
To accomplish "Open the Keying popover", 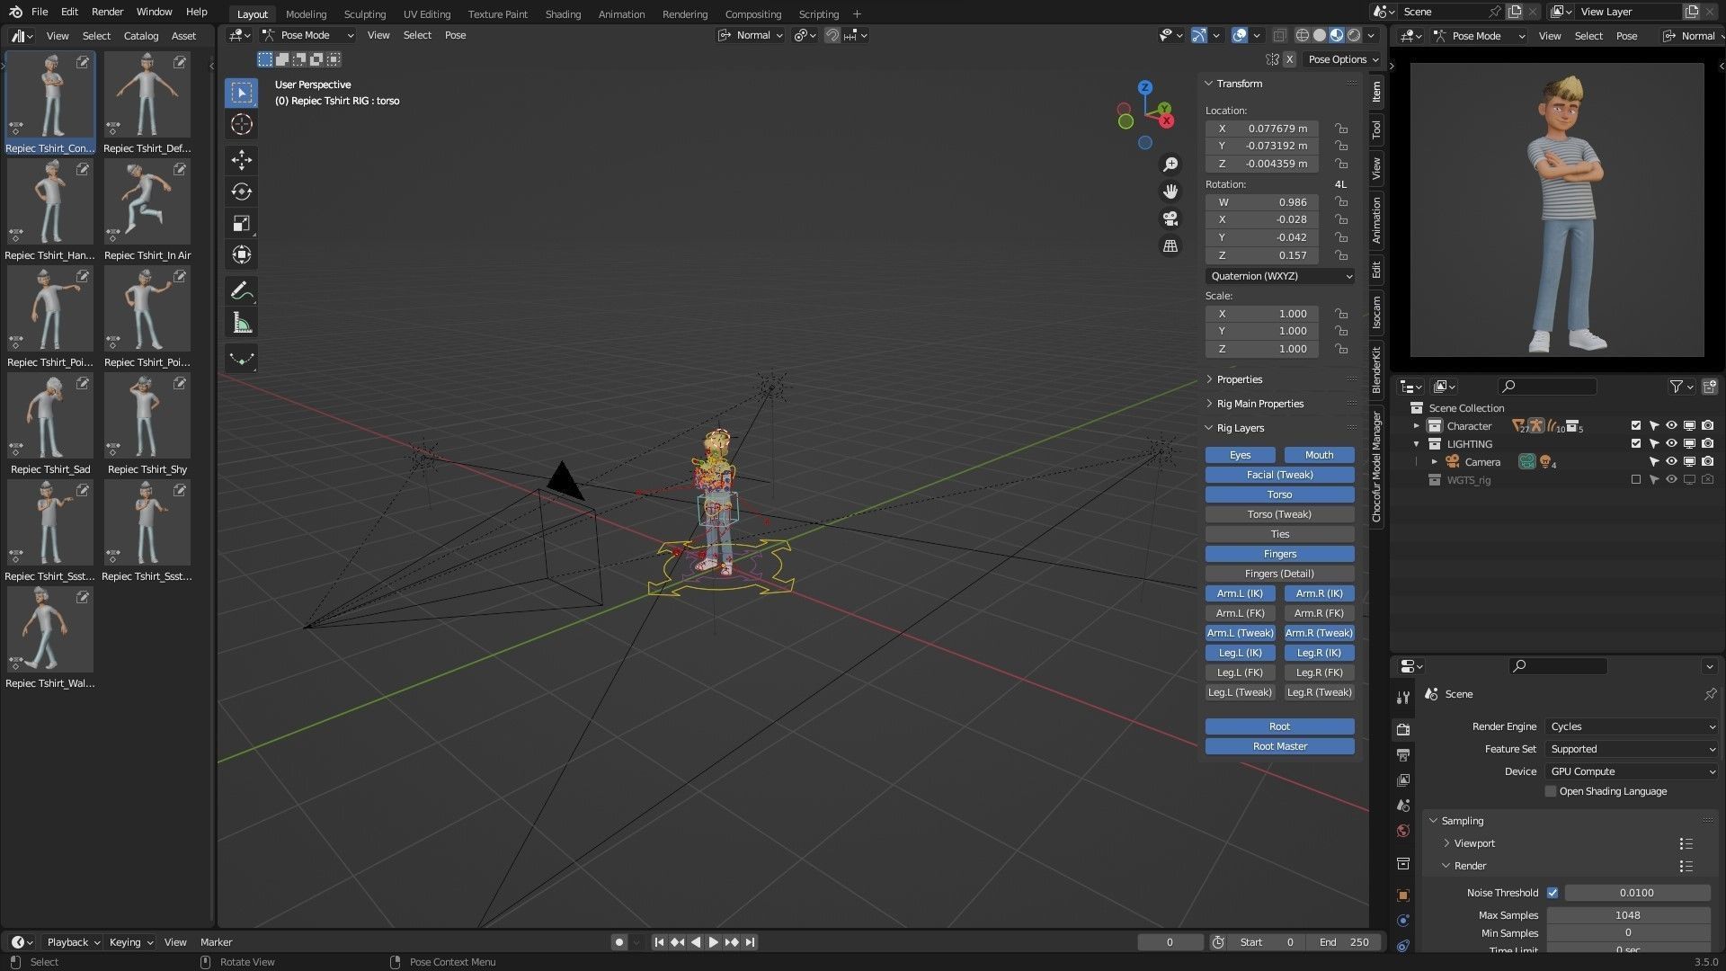I will [130, 942].
